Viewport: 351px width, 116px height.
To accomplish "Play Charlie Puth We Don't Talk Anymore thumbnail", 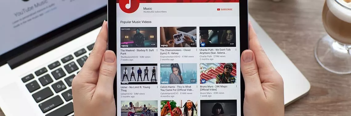I will 218,37.
